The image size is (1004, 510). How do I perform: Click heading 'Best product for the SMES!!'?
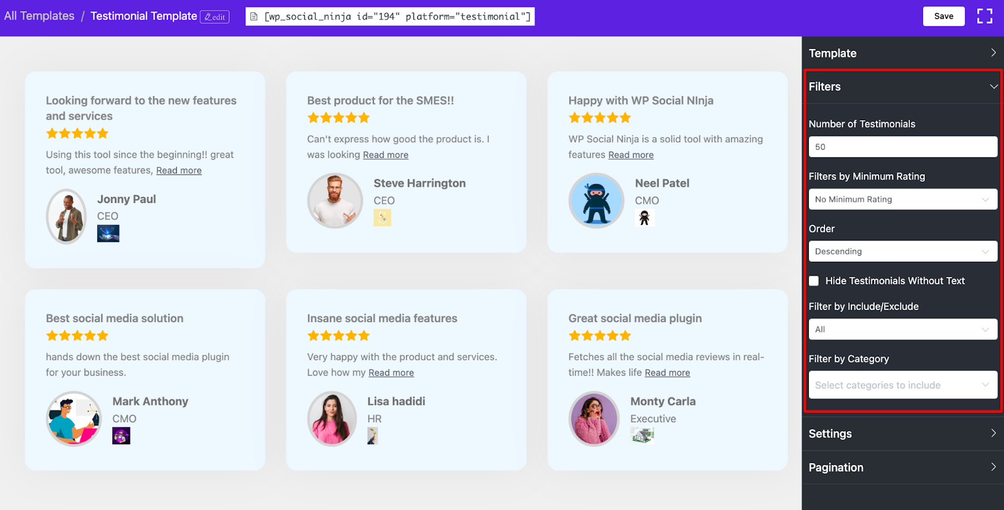(x=380, y=100)
